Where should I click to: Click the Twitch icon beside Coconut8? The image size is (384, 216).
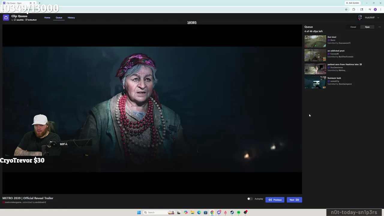(328, 54)
